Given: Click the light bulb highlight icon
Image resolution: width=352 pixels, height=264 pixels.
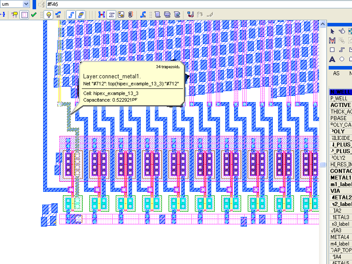Looking at the screenshot, I should pyautogui.click(x=49, y=15).
